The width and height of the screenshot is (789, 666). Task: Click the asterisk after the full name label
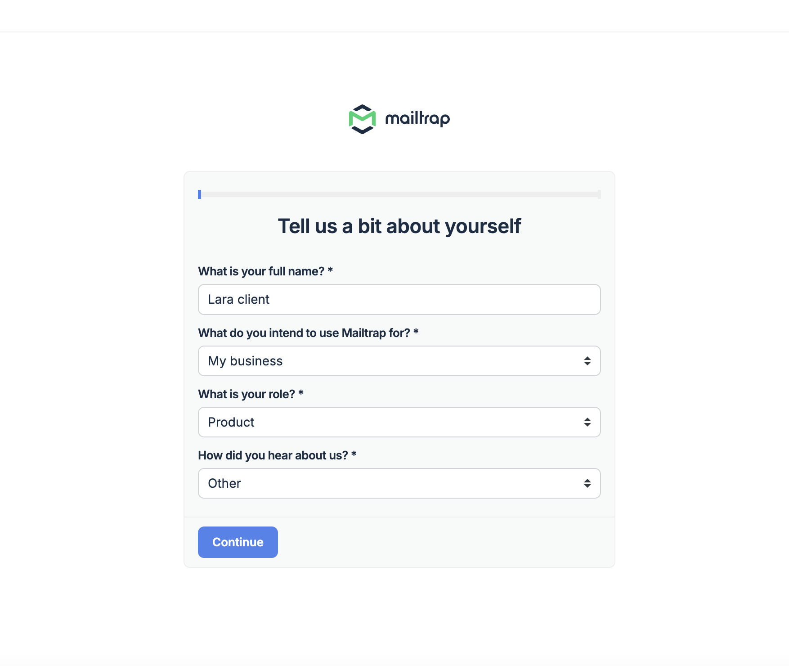point(330,270)
